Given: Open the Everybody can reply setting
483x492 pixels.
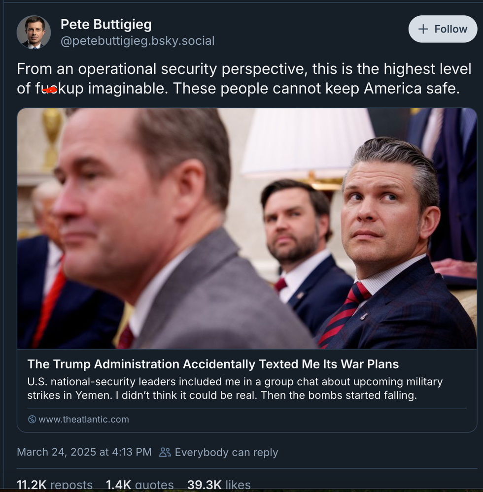Looking at the screenshot, I should pos(227,452).
